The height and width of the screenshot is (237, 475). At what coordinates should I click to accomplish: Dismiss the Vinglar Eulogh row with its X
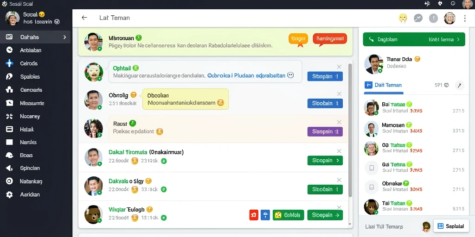pyautogui.click(x=339, y=207)
